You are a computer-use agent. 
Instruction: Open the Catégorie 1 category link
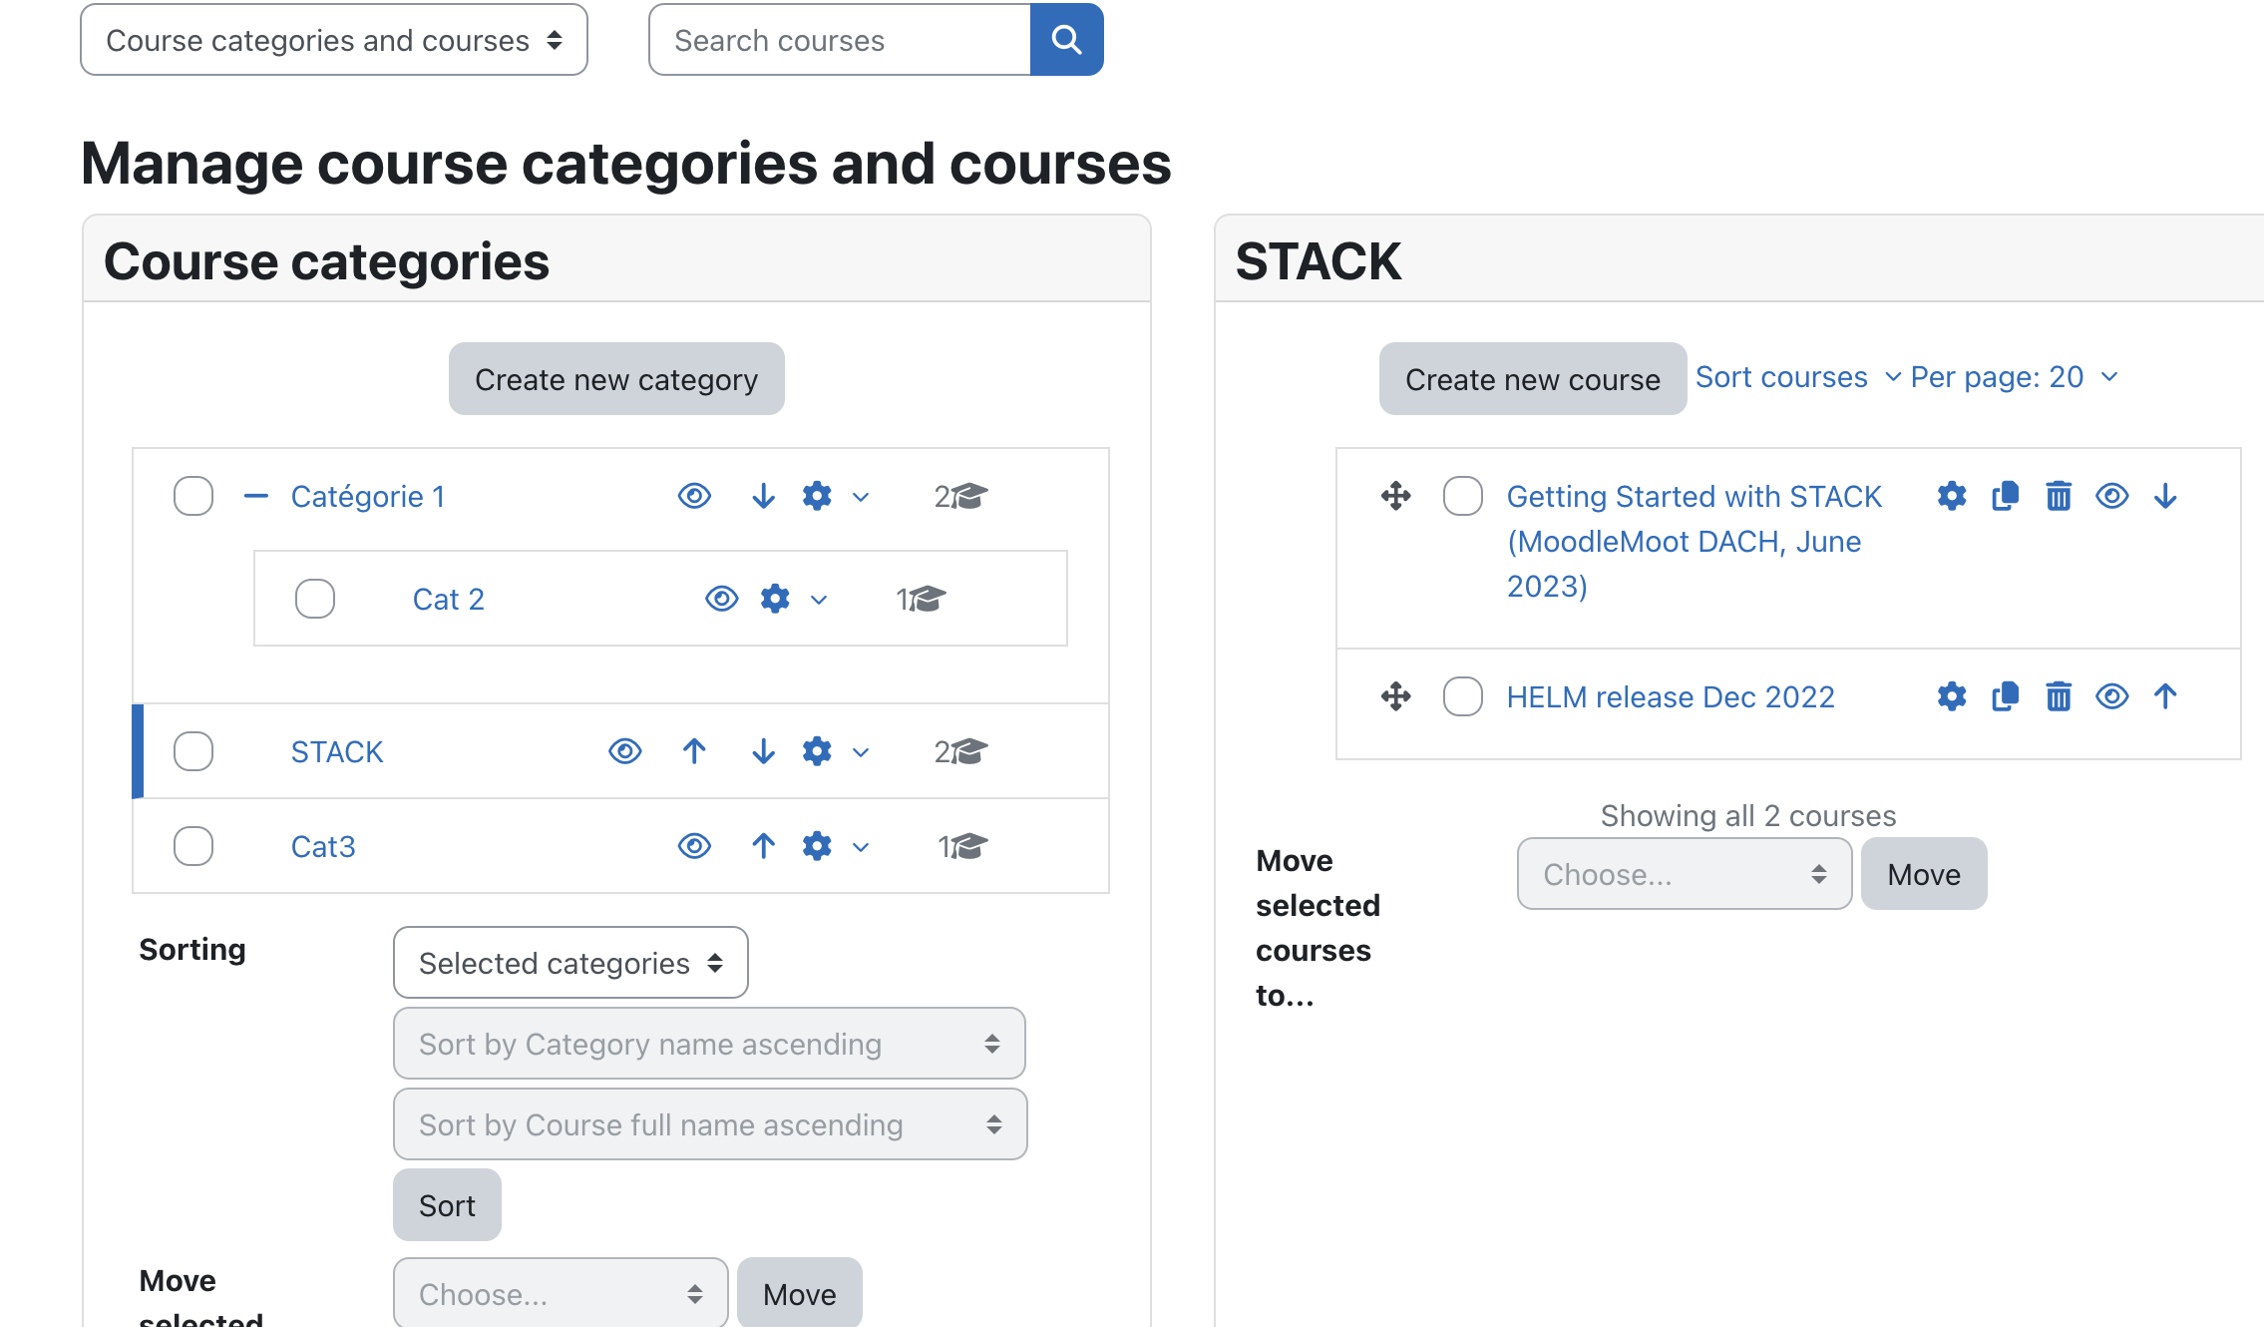[368, 496]
